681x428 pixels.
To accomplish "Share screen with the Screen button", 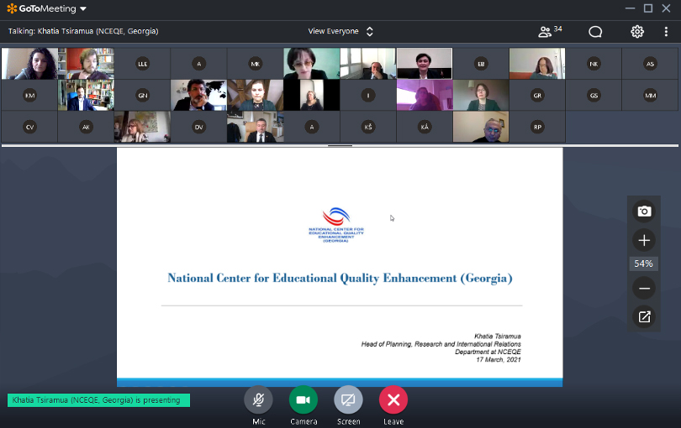I will [x=348, y=399].
